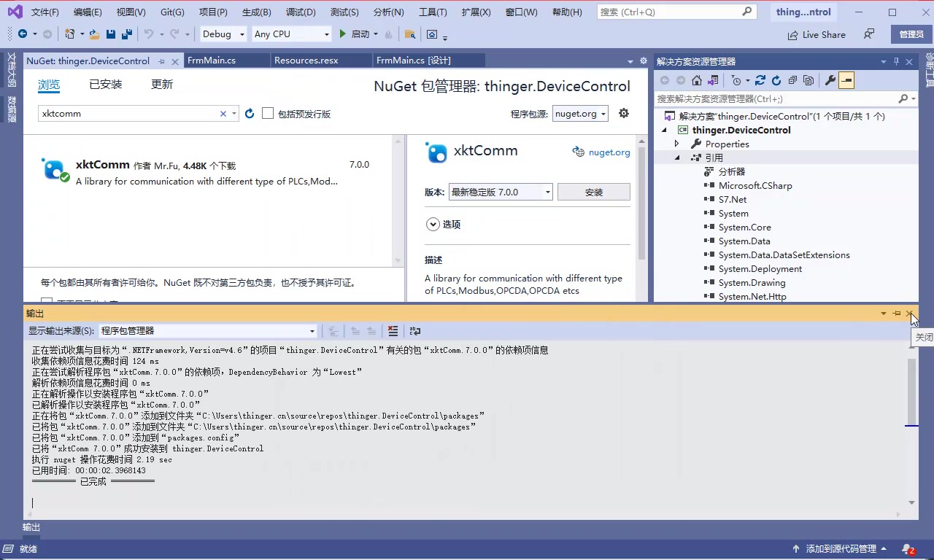The image size is (934, 560).
Task: Open the Any CPU platform dropdown
Action: (x=292, y=34)
